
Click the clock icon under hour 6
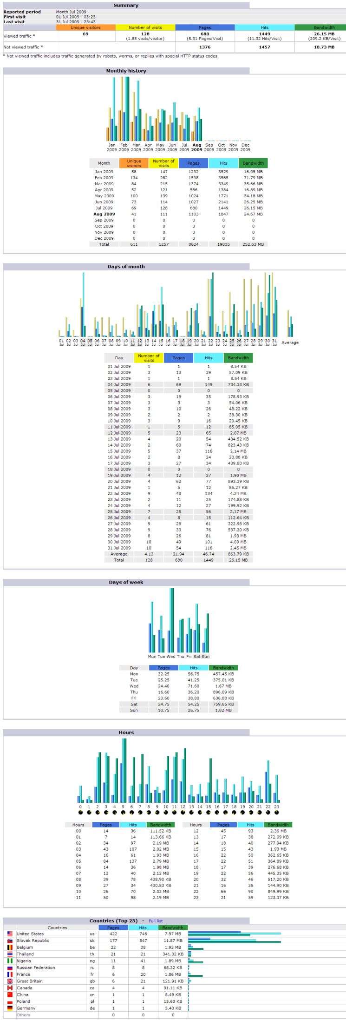[131, 813]
